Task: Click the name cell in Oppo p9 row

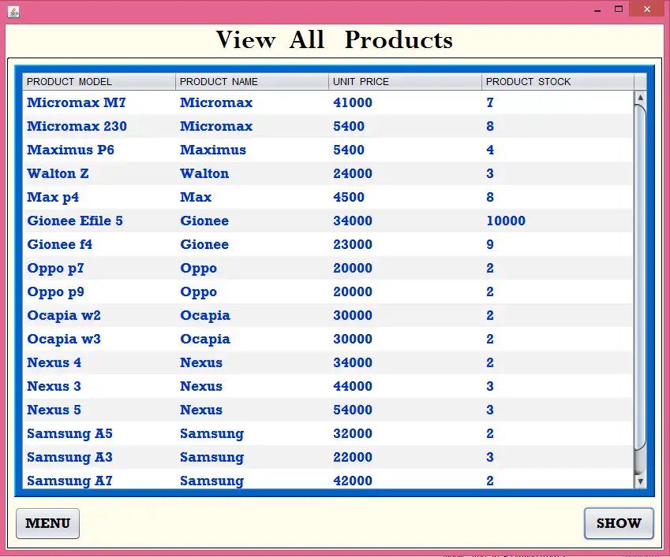Action: pos(252,291)
